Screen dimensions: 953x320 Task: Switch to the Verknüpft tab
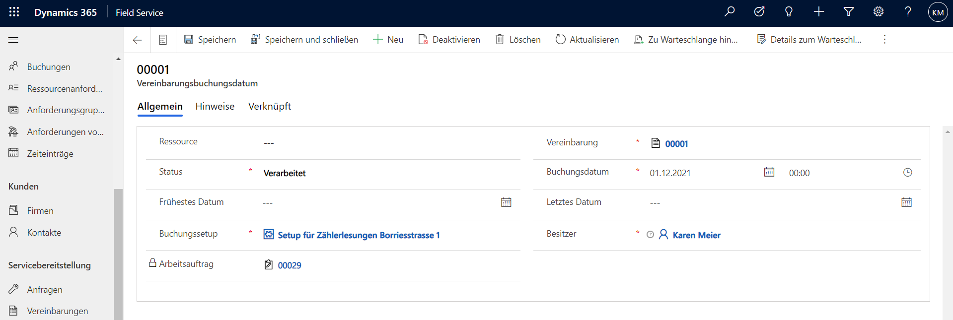click(269, 107)
